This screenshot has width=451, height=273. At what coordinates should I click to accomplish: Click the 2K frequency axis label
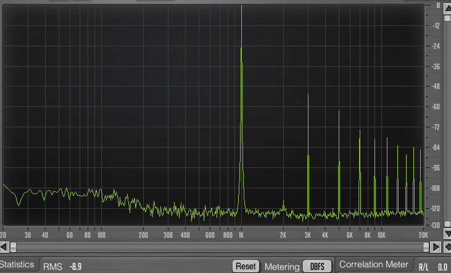(x=283, y=235)
